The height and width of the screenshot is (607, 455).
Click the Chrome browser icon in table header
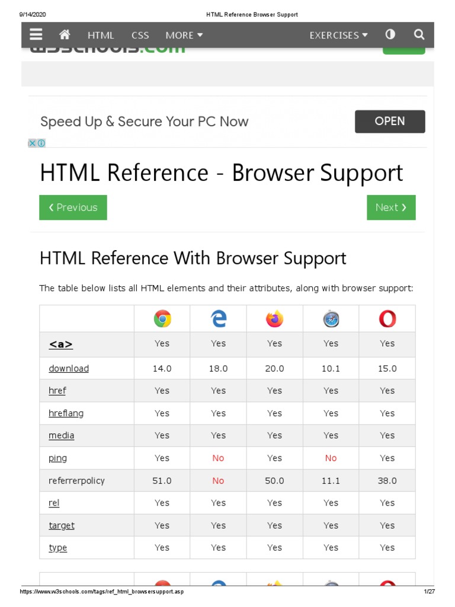(162, 320)
